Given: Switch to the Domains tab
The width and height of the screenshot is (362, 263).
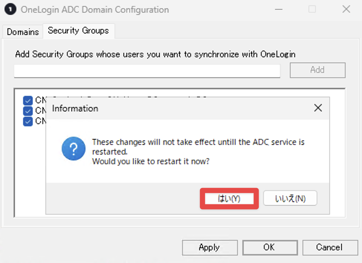Looking at the screenshot, I should tap(23, 32).
